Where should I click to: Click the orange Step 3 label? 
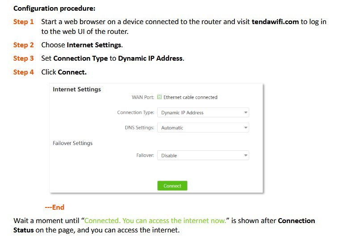tap(23, 58)
